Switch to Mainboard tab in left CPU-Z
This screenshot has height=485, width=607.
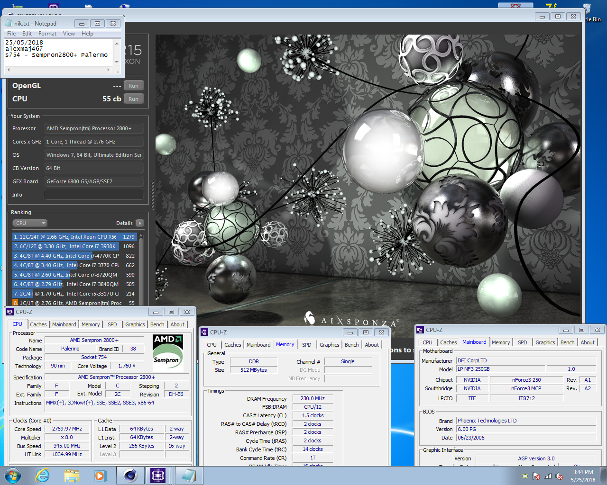tap(64, 324)
